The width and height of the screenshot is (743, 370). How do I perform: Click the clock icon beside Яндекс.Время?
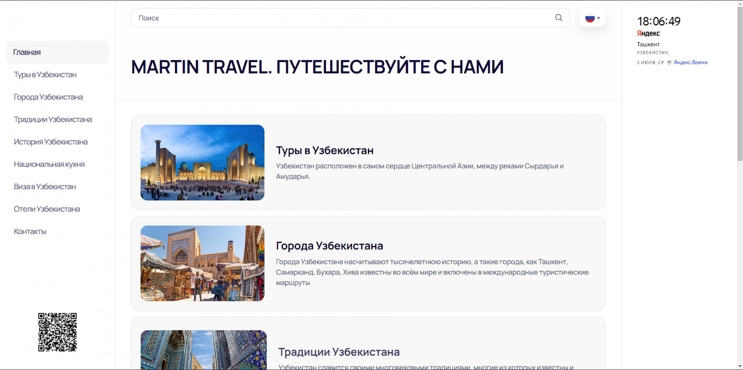tap(669, 62)
